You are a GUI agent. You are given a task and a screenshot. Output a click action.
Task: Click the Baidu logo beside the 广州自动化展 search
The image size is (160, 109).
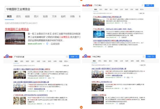coord(8,56)
